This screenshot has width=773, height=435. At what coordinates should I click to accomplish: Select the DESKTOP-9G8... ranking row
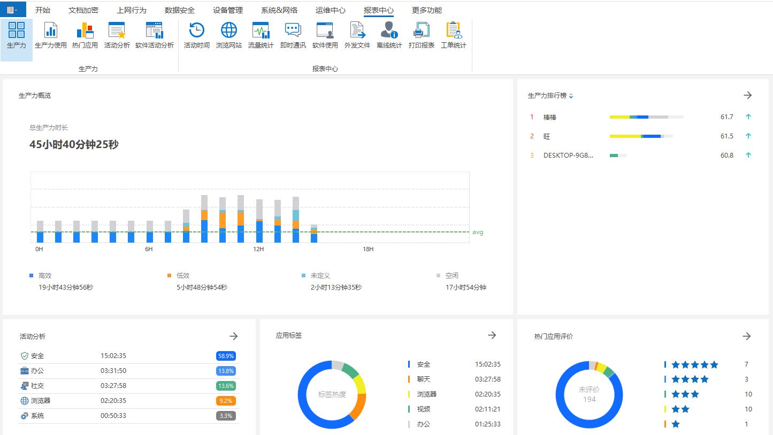(641, 156)
